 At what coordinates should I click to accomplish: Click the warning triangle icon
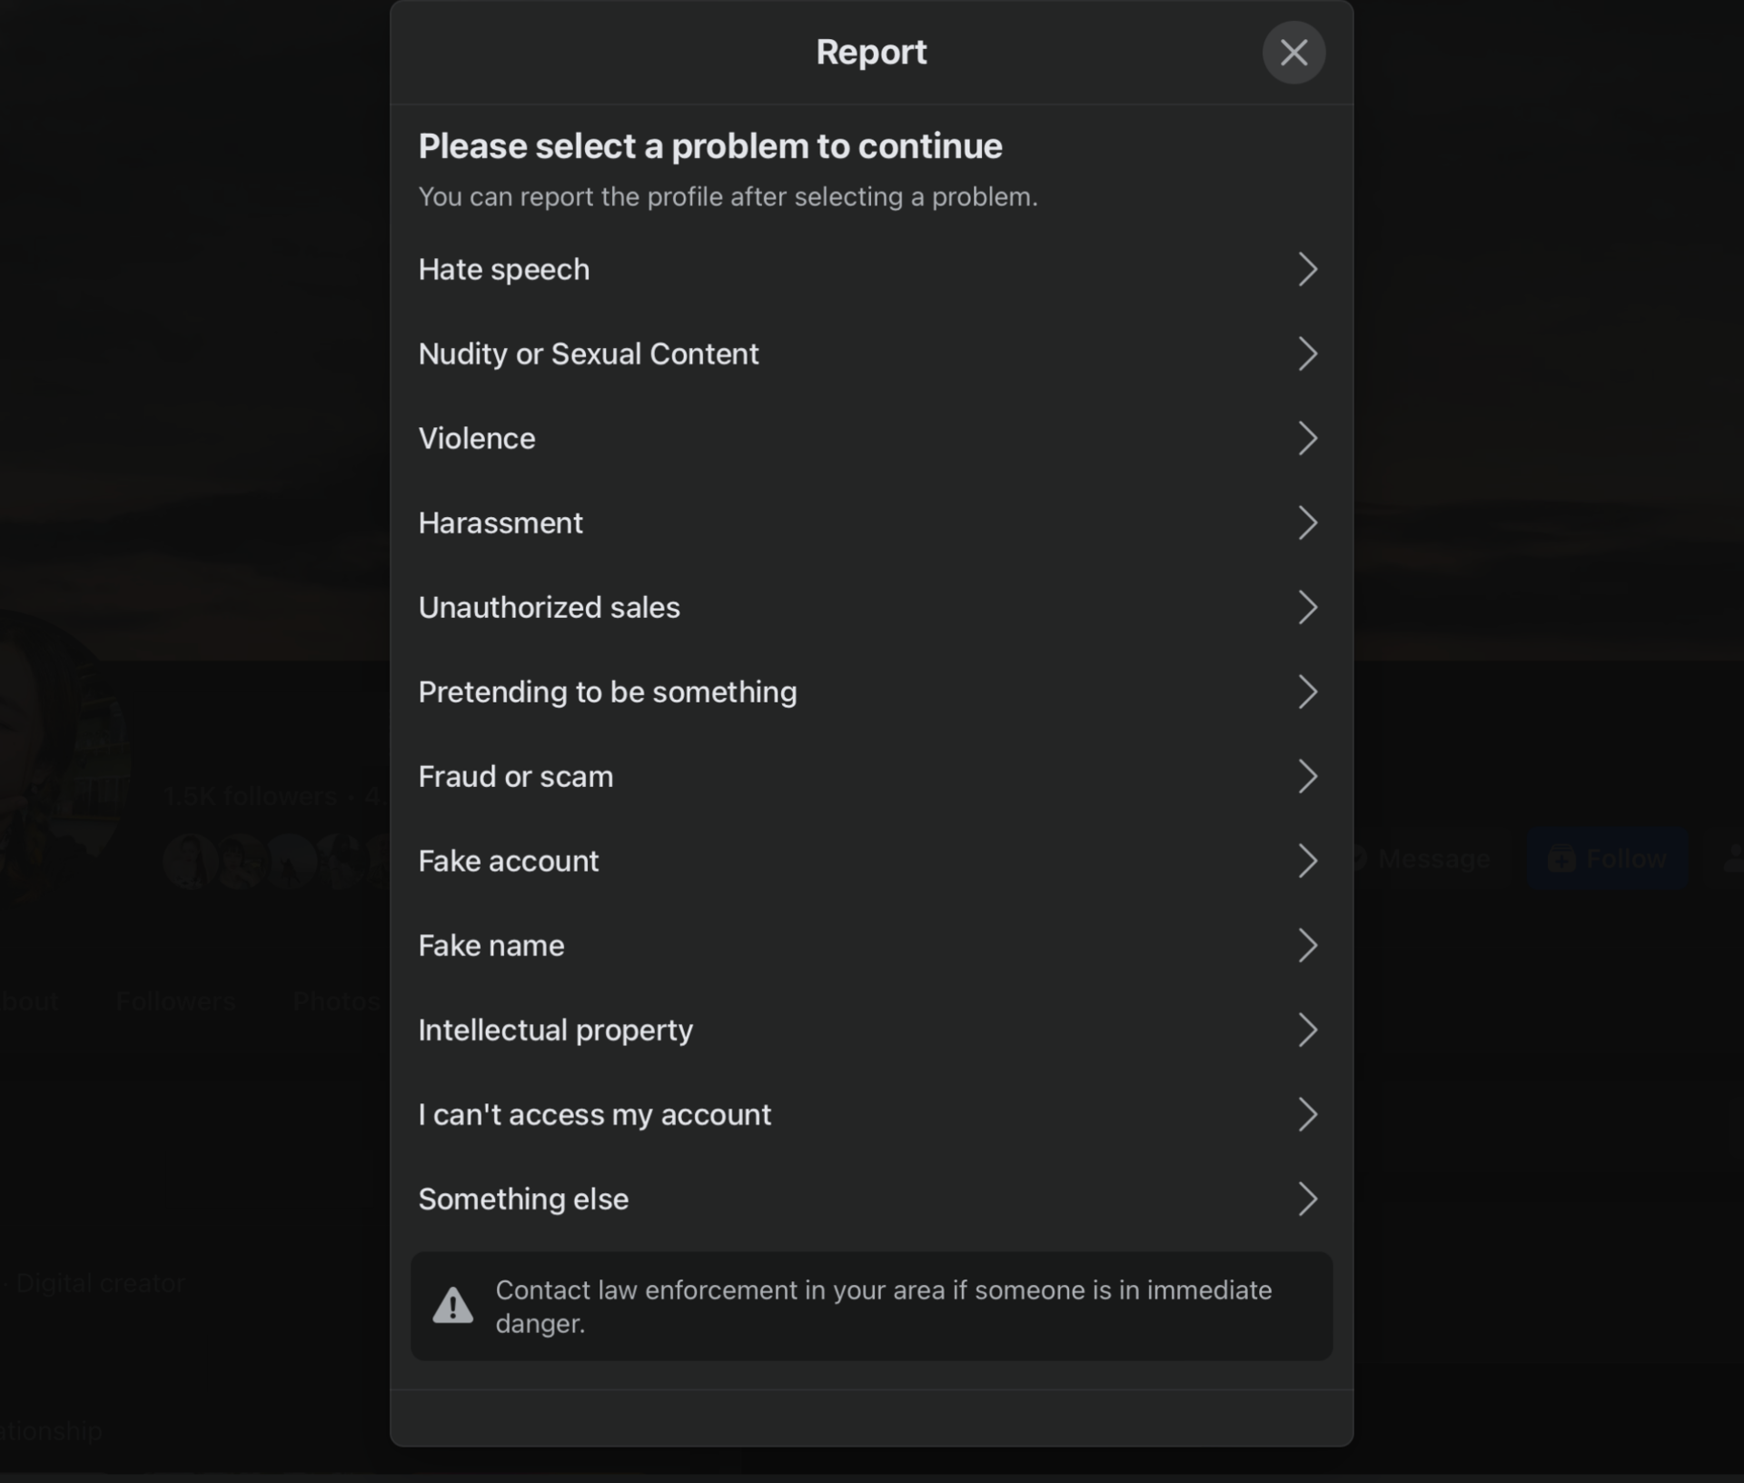tap(452, 1306)
